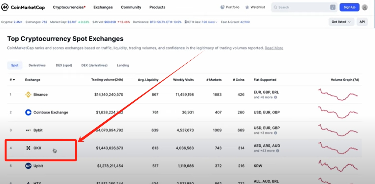Sort by Avg. Liquidity column header
Viewport: 375px width, 184px height.
point(148,80)
